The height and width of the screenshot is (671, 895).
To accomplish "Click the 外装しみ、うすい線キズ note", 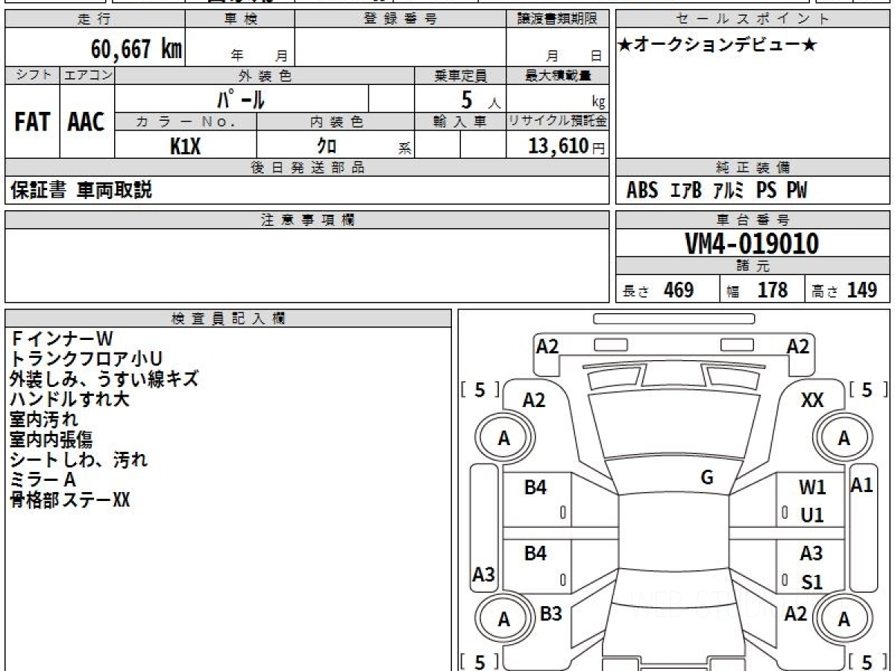I will tap(104, 379).
